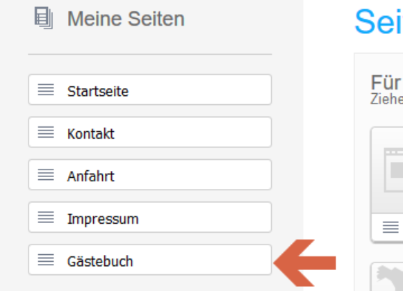Click the Startseite drag handle icon
The image size is (403, 291).
click(x=46, y=90)
